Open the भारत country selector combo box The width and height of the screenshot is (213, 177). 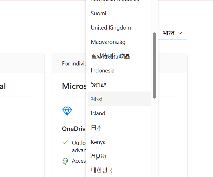coord(172,33)
